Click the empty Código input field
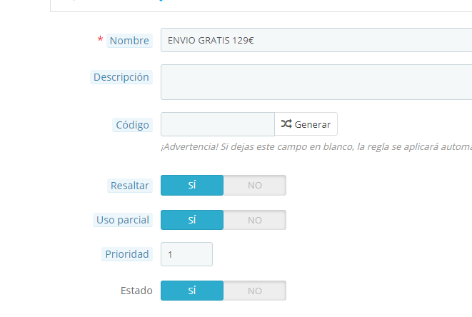 pos(218,124)
